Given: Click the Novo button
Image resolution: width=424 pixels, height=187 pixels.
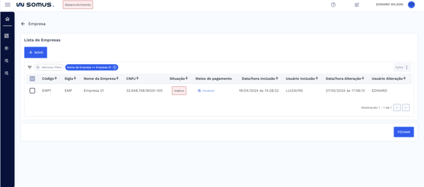Looking at the screenshot, I should click(35, 52).
